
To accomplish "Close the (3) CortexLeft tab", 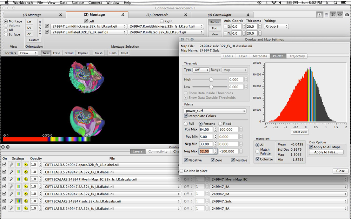I will (x=186, y=15).
